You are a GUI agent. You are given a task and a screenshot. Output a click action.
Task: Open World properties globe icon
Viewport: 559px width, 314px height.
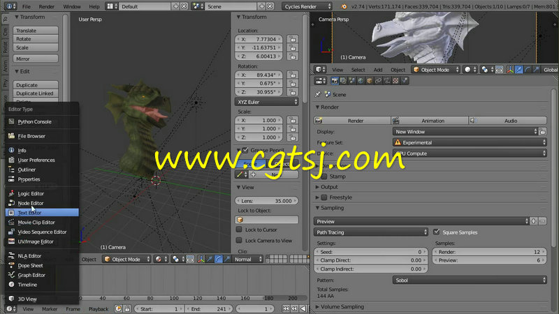(x=361, y=81)
